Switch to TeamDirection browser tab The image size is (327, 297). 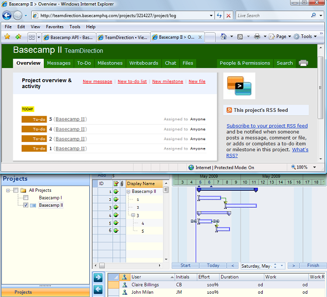123,37
